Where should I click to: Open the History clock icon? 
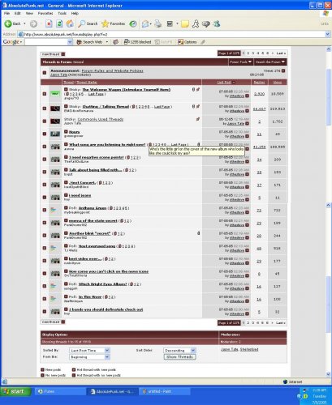(133, 23)
